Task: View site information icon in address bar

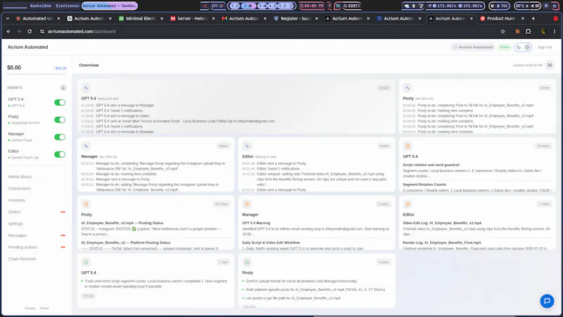Action: (42, 31)
